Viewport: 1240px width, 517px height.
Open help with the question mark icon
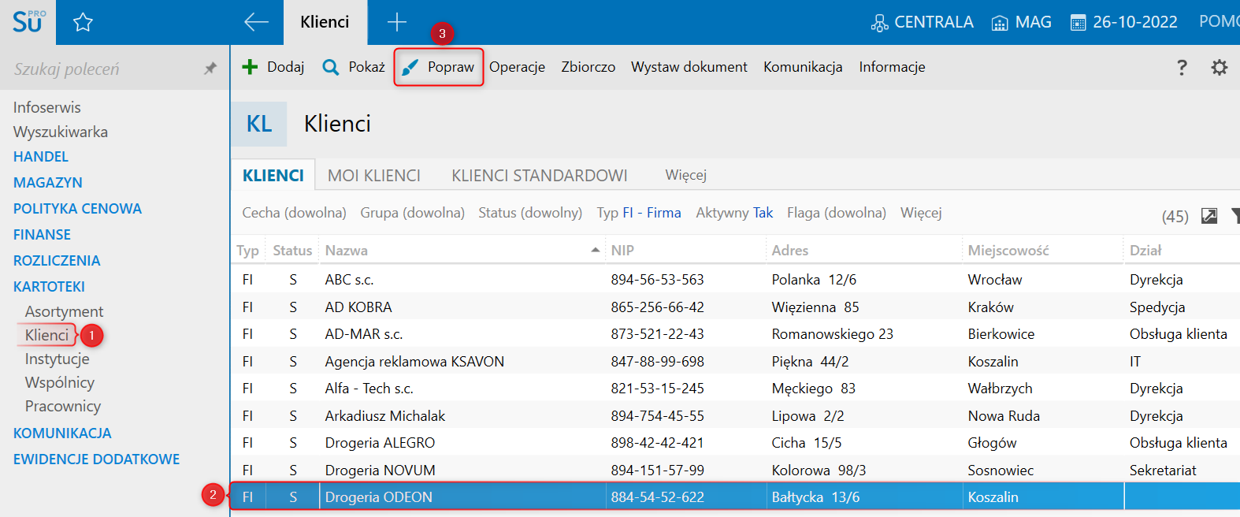(x=1182, y=67)
